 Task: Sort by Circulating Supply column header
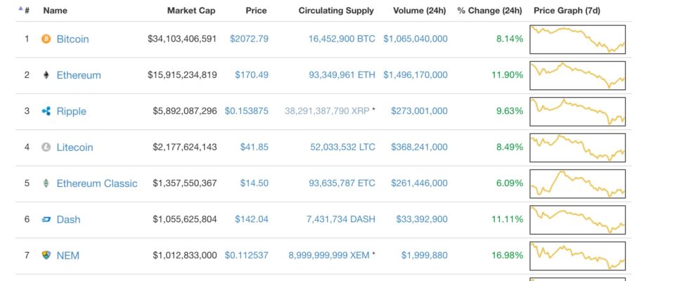pyautogui.click(x=336, y=11)
